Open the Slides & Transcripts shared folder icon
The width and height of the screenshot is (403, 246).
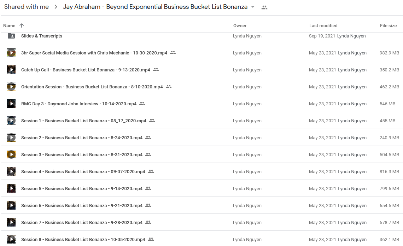[x=11, y=36]
